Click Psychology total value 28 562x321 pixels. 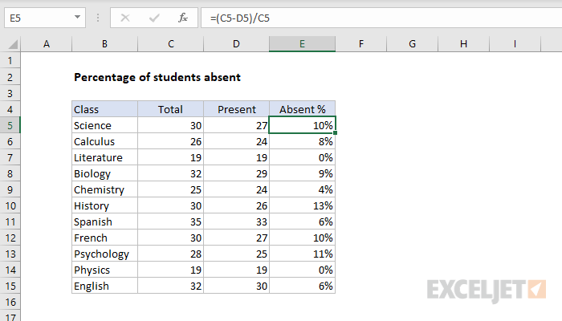[170, 254]
